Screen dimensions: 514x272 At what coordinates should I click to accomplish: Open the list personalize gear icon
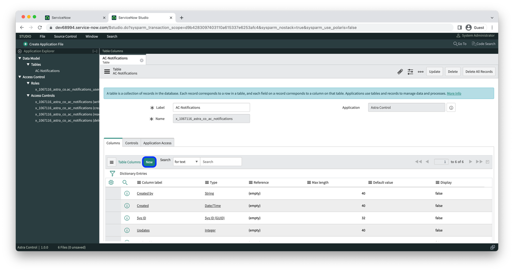tap(111, 182)
